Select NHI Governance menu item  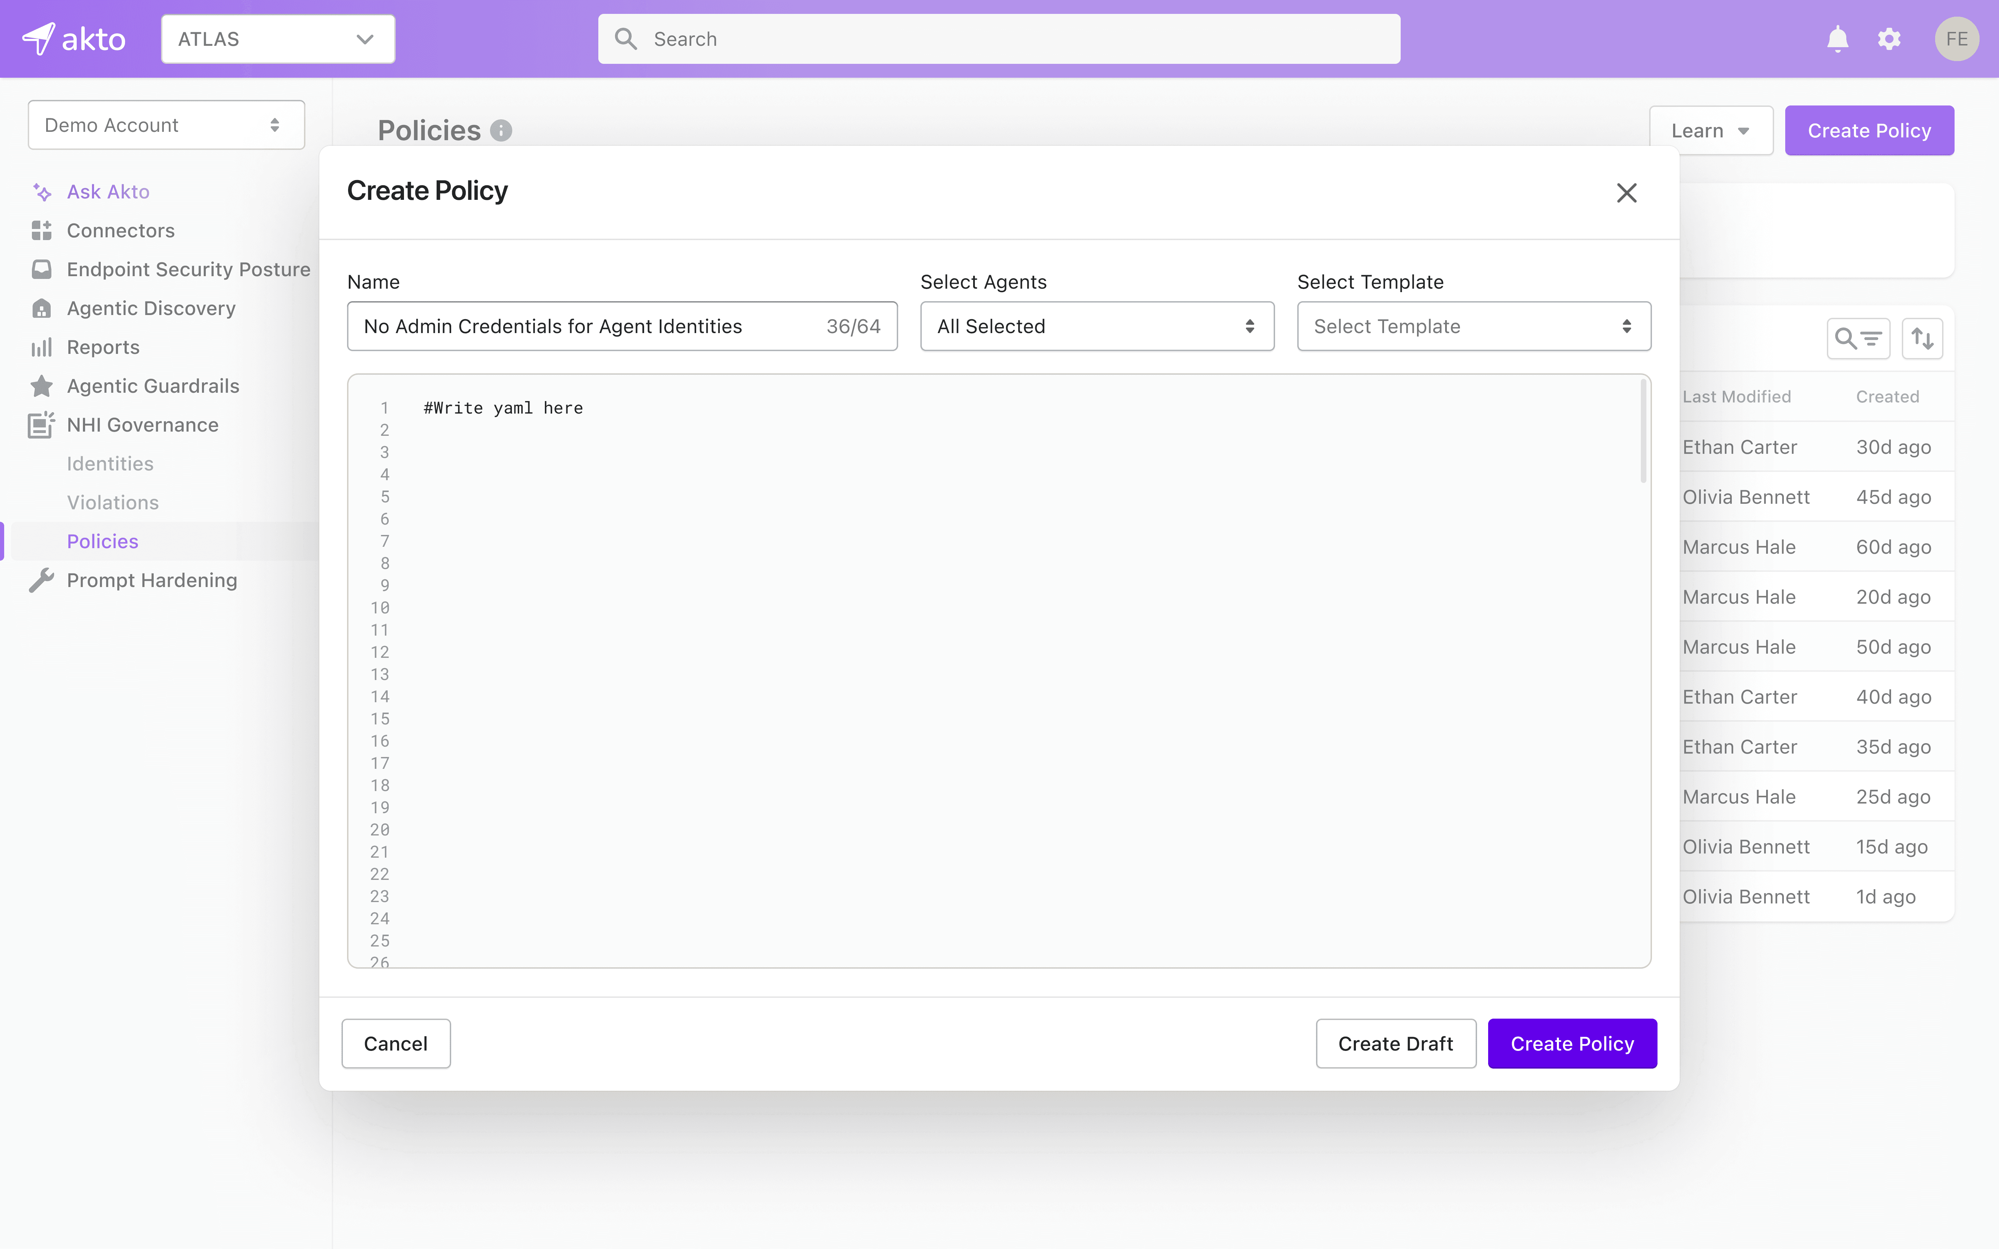pyautogui.click(x=143, y=425)
